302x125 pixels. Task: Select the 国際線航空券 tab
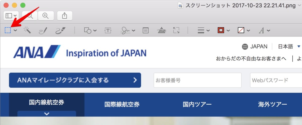[x=122, y=104]
